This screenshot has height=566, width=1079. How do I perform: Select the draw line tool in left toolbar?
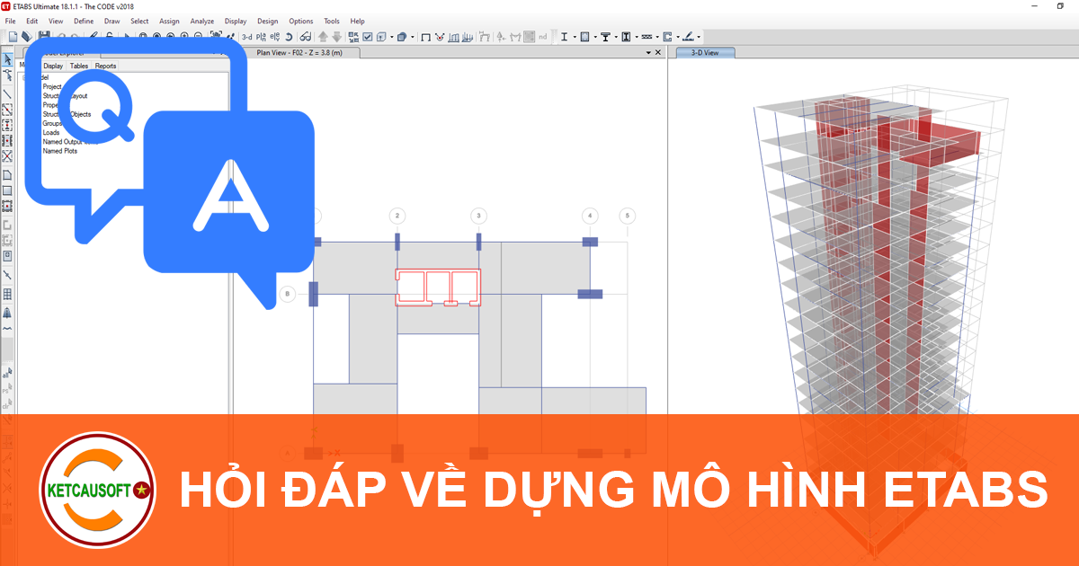pyautogui.click(x=7, y=93)
